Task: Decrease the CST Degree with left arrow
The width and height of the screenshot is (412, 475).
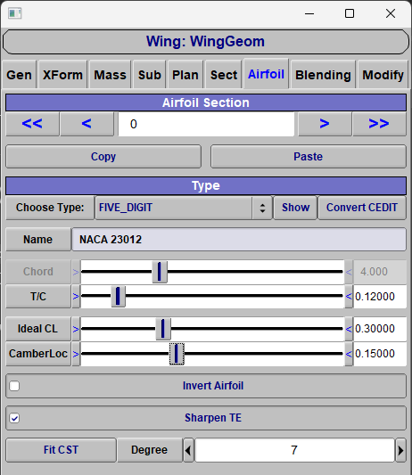Action: pos(188,450)
